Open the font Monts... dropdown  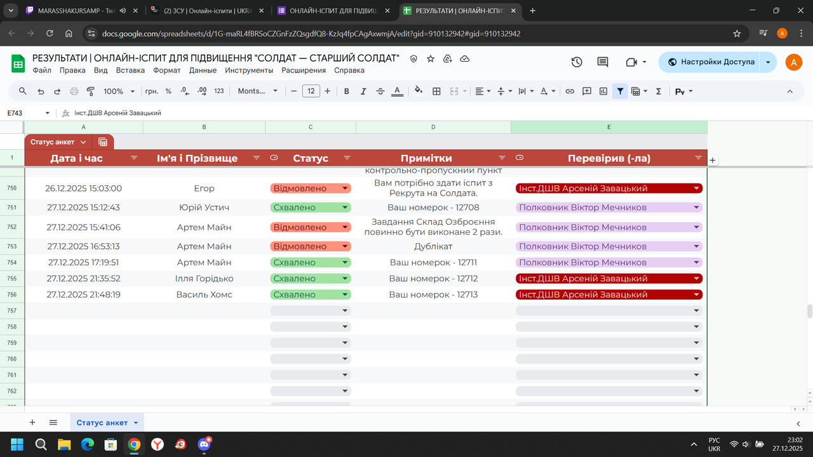pos(258,91)
